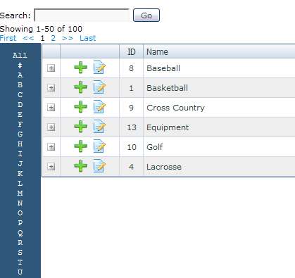Focus the Search text field
Viewport: 295px width, 278px height.
tap(82, 15)
